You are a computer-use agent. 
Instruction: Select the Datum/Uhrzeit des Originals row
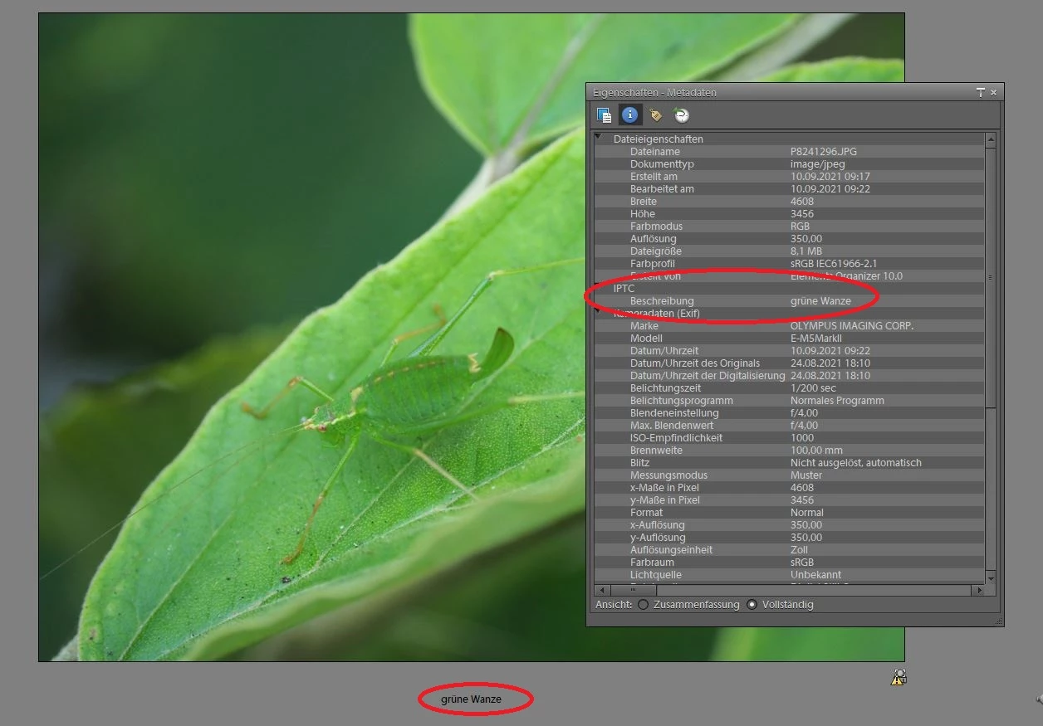790,363
